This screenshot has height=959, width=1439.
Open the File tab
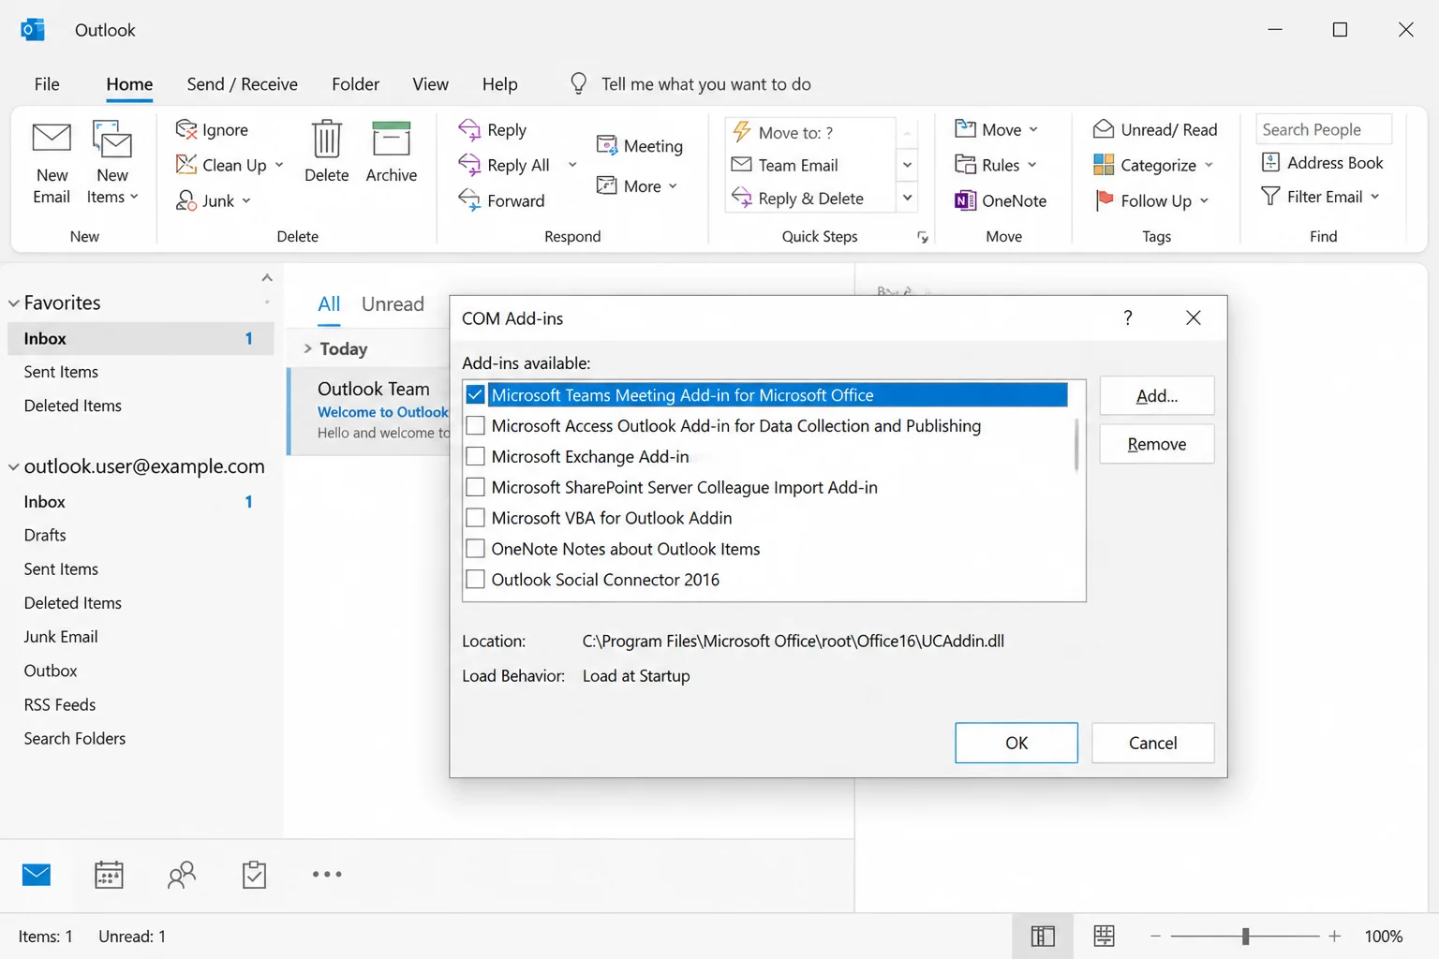pos(47,83)
